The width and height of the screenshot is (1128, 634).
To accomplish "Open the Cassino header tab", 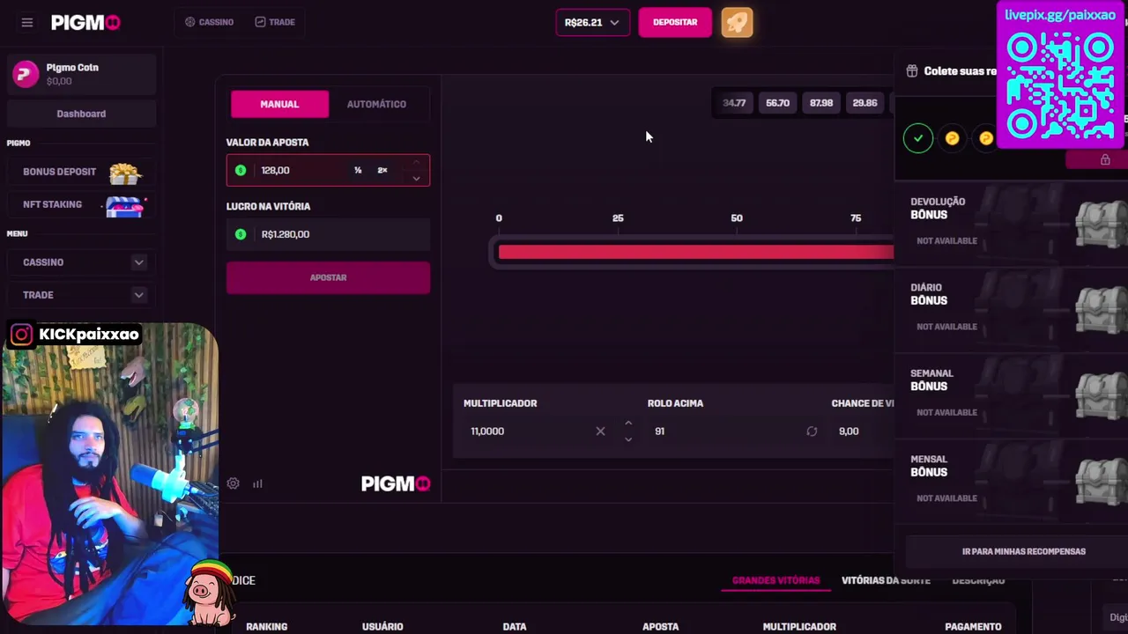I will (210, 22).
